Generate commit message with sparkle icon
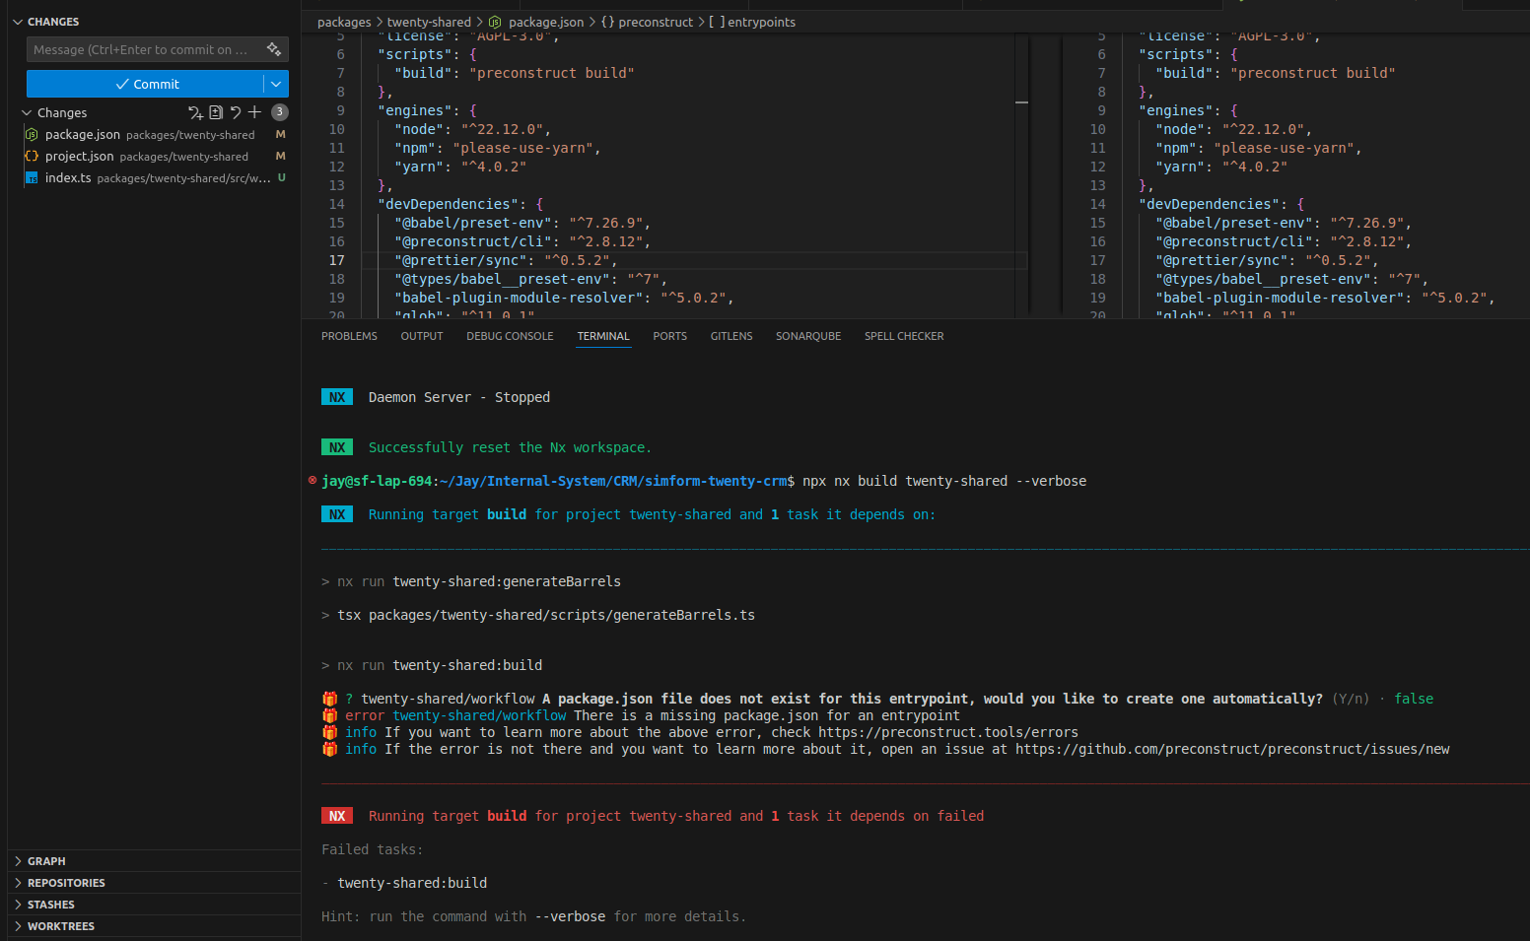1530x941 pixels. click(273, 49)
